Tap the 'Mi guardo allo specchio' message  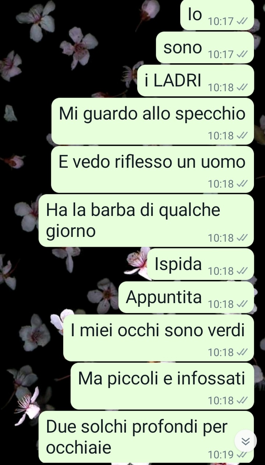[153, 121]
